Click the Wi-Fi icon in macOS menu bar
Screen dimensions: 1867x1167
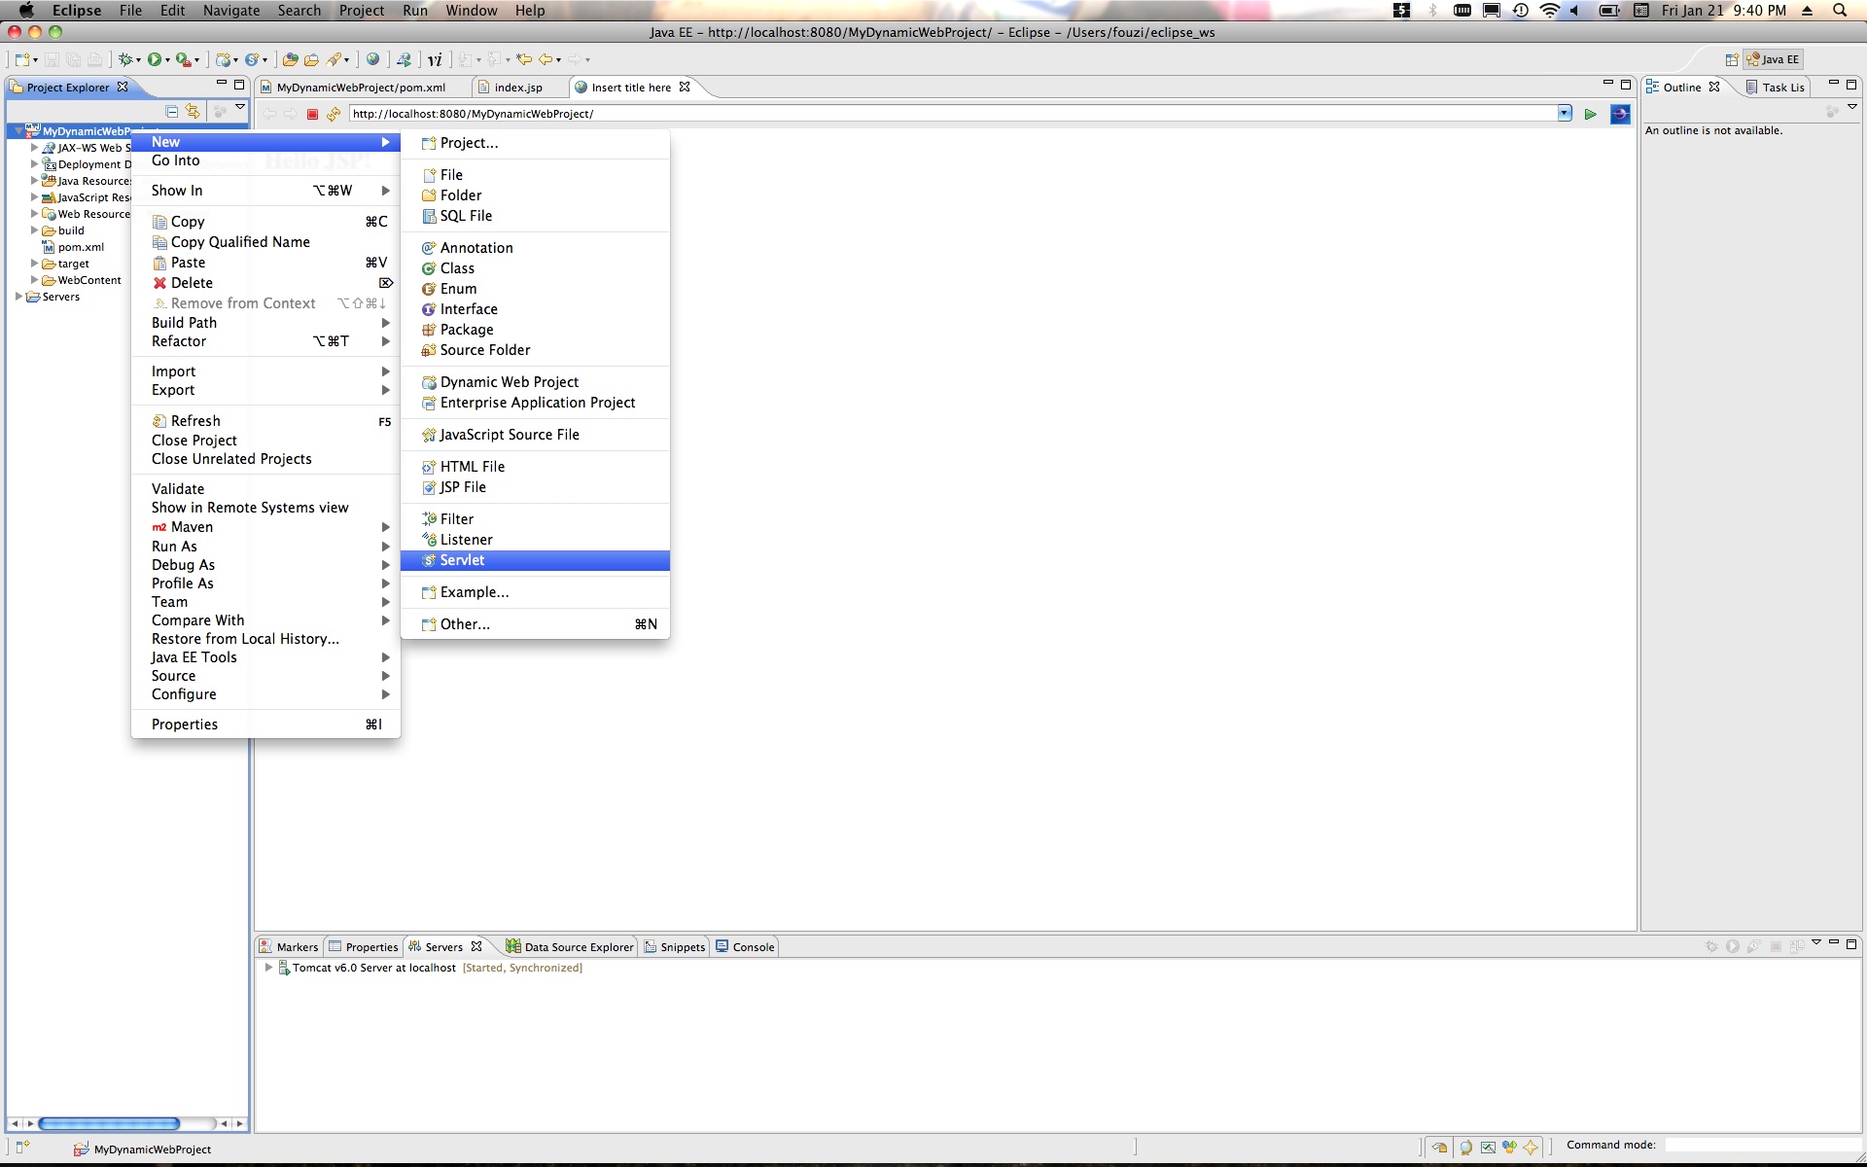[1550, 10]
